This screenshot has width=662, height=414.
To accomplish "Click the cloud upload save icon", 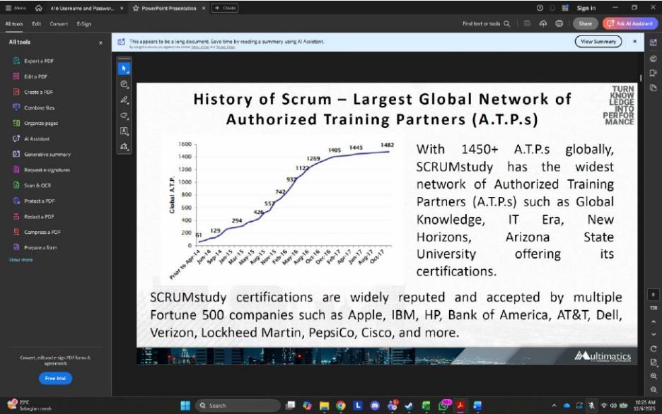I will (x=543, y=23).
